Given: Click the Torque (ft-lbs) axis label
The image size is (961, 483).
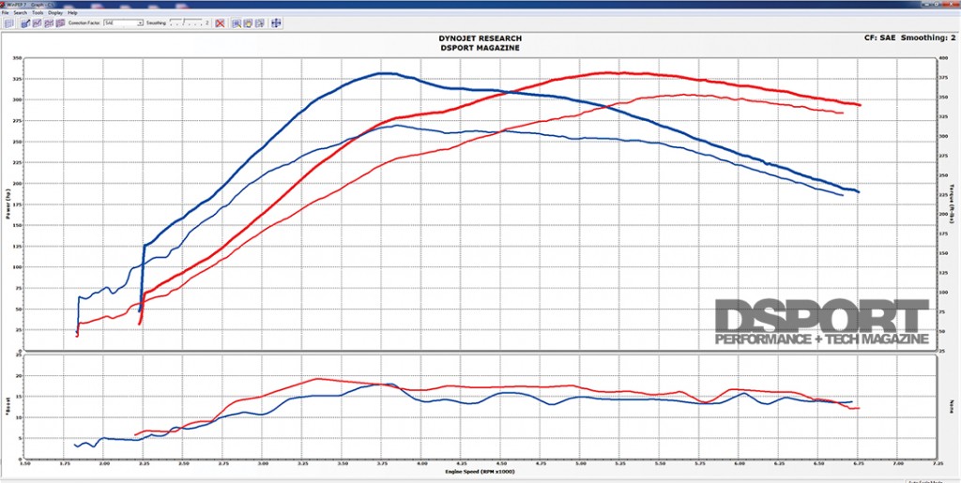Looking at the screenshot, I should coord(953,202).
